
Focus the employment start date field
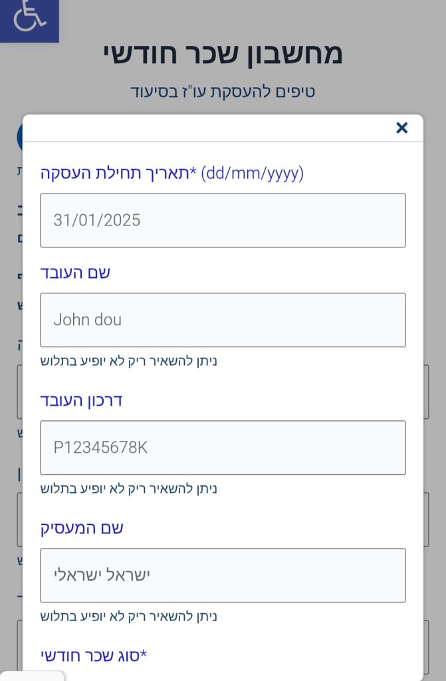click(223, 220)
